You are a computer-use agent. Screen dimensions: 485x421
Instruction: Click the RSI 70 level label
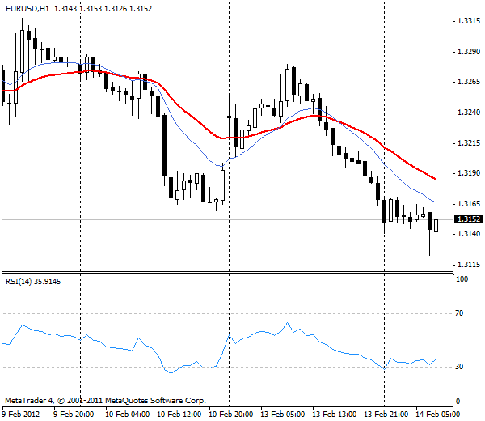point(460,313)
